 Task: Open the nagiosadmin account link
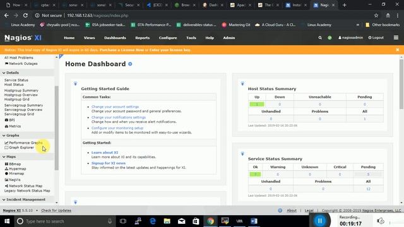point(351,38)
